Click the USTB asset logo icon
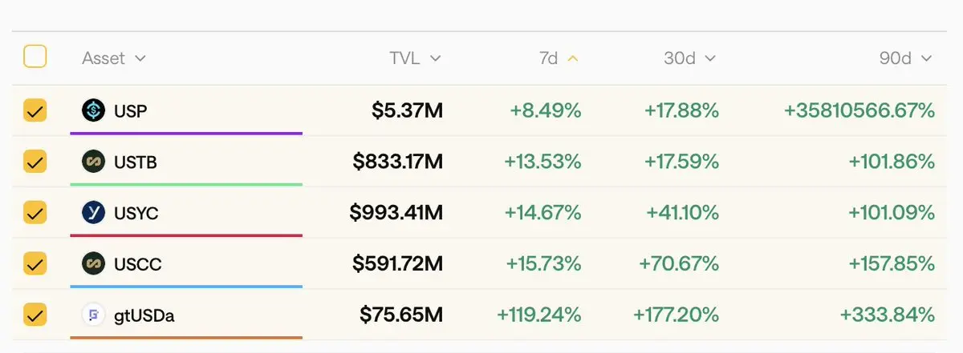Screen dimensions: 963x353 (94, 162)
